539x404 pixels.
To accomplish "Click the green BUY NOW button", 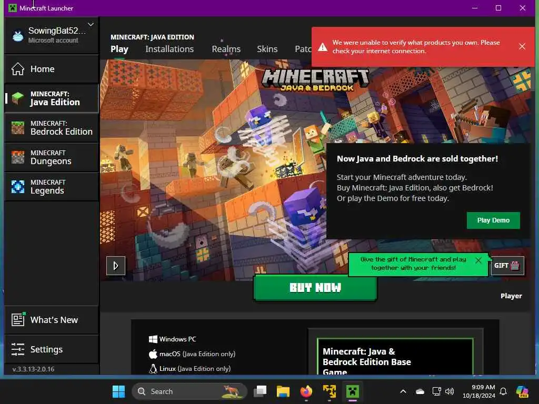I will [x=315, y=288].
